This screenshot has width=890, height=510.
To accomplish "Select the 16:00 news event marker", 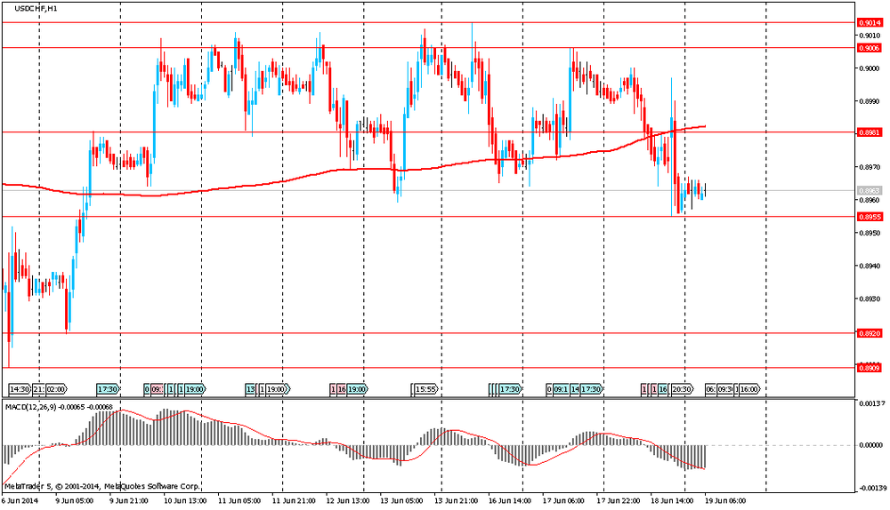I will (749, 389).
